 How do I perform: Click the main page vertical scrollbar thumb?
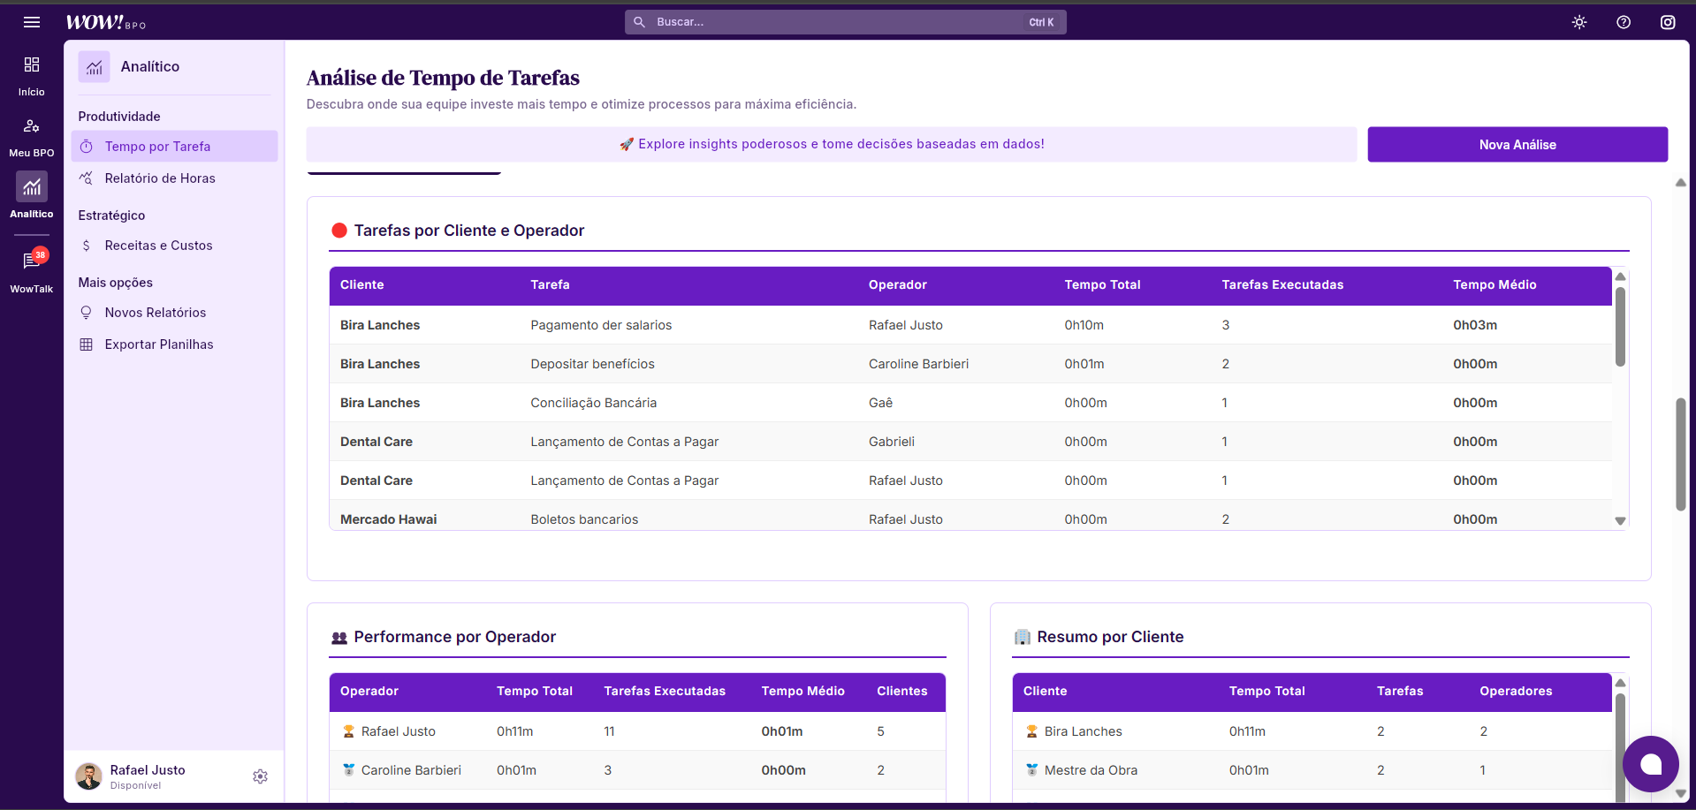coord(1680,454)
